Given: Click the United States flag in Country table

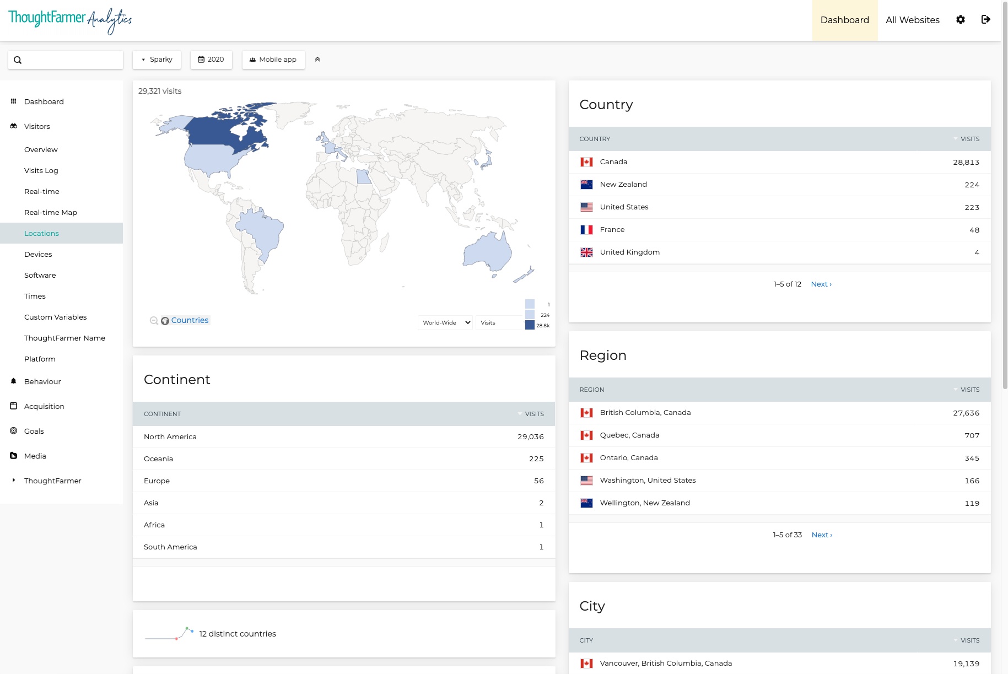Looking at the screenshot, I should pos(586,207).
